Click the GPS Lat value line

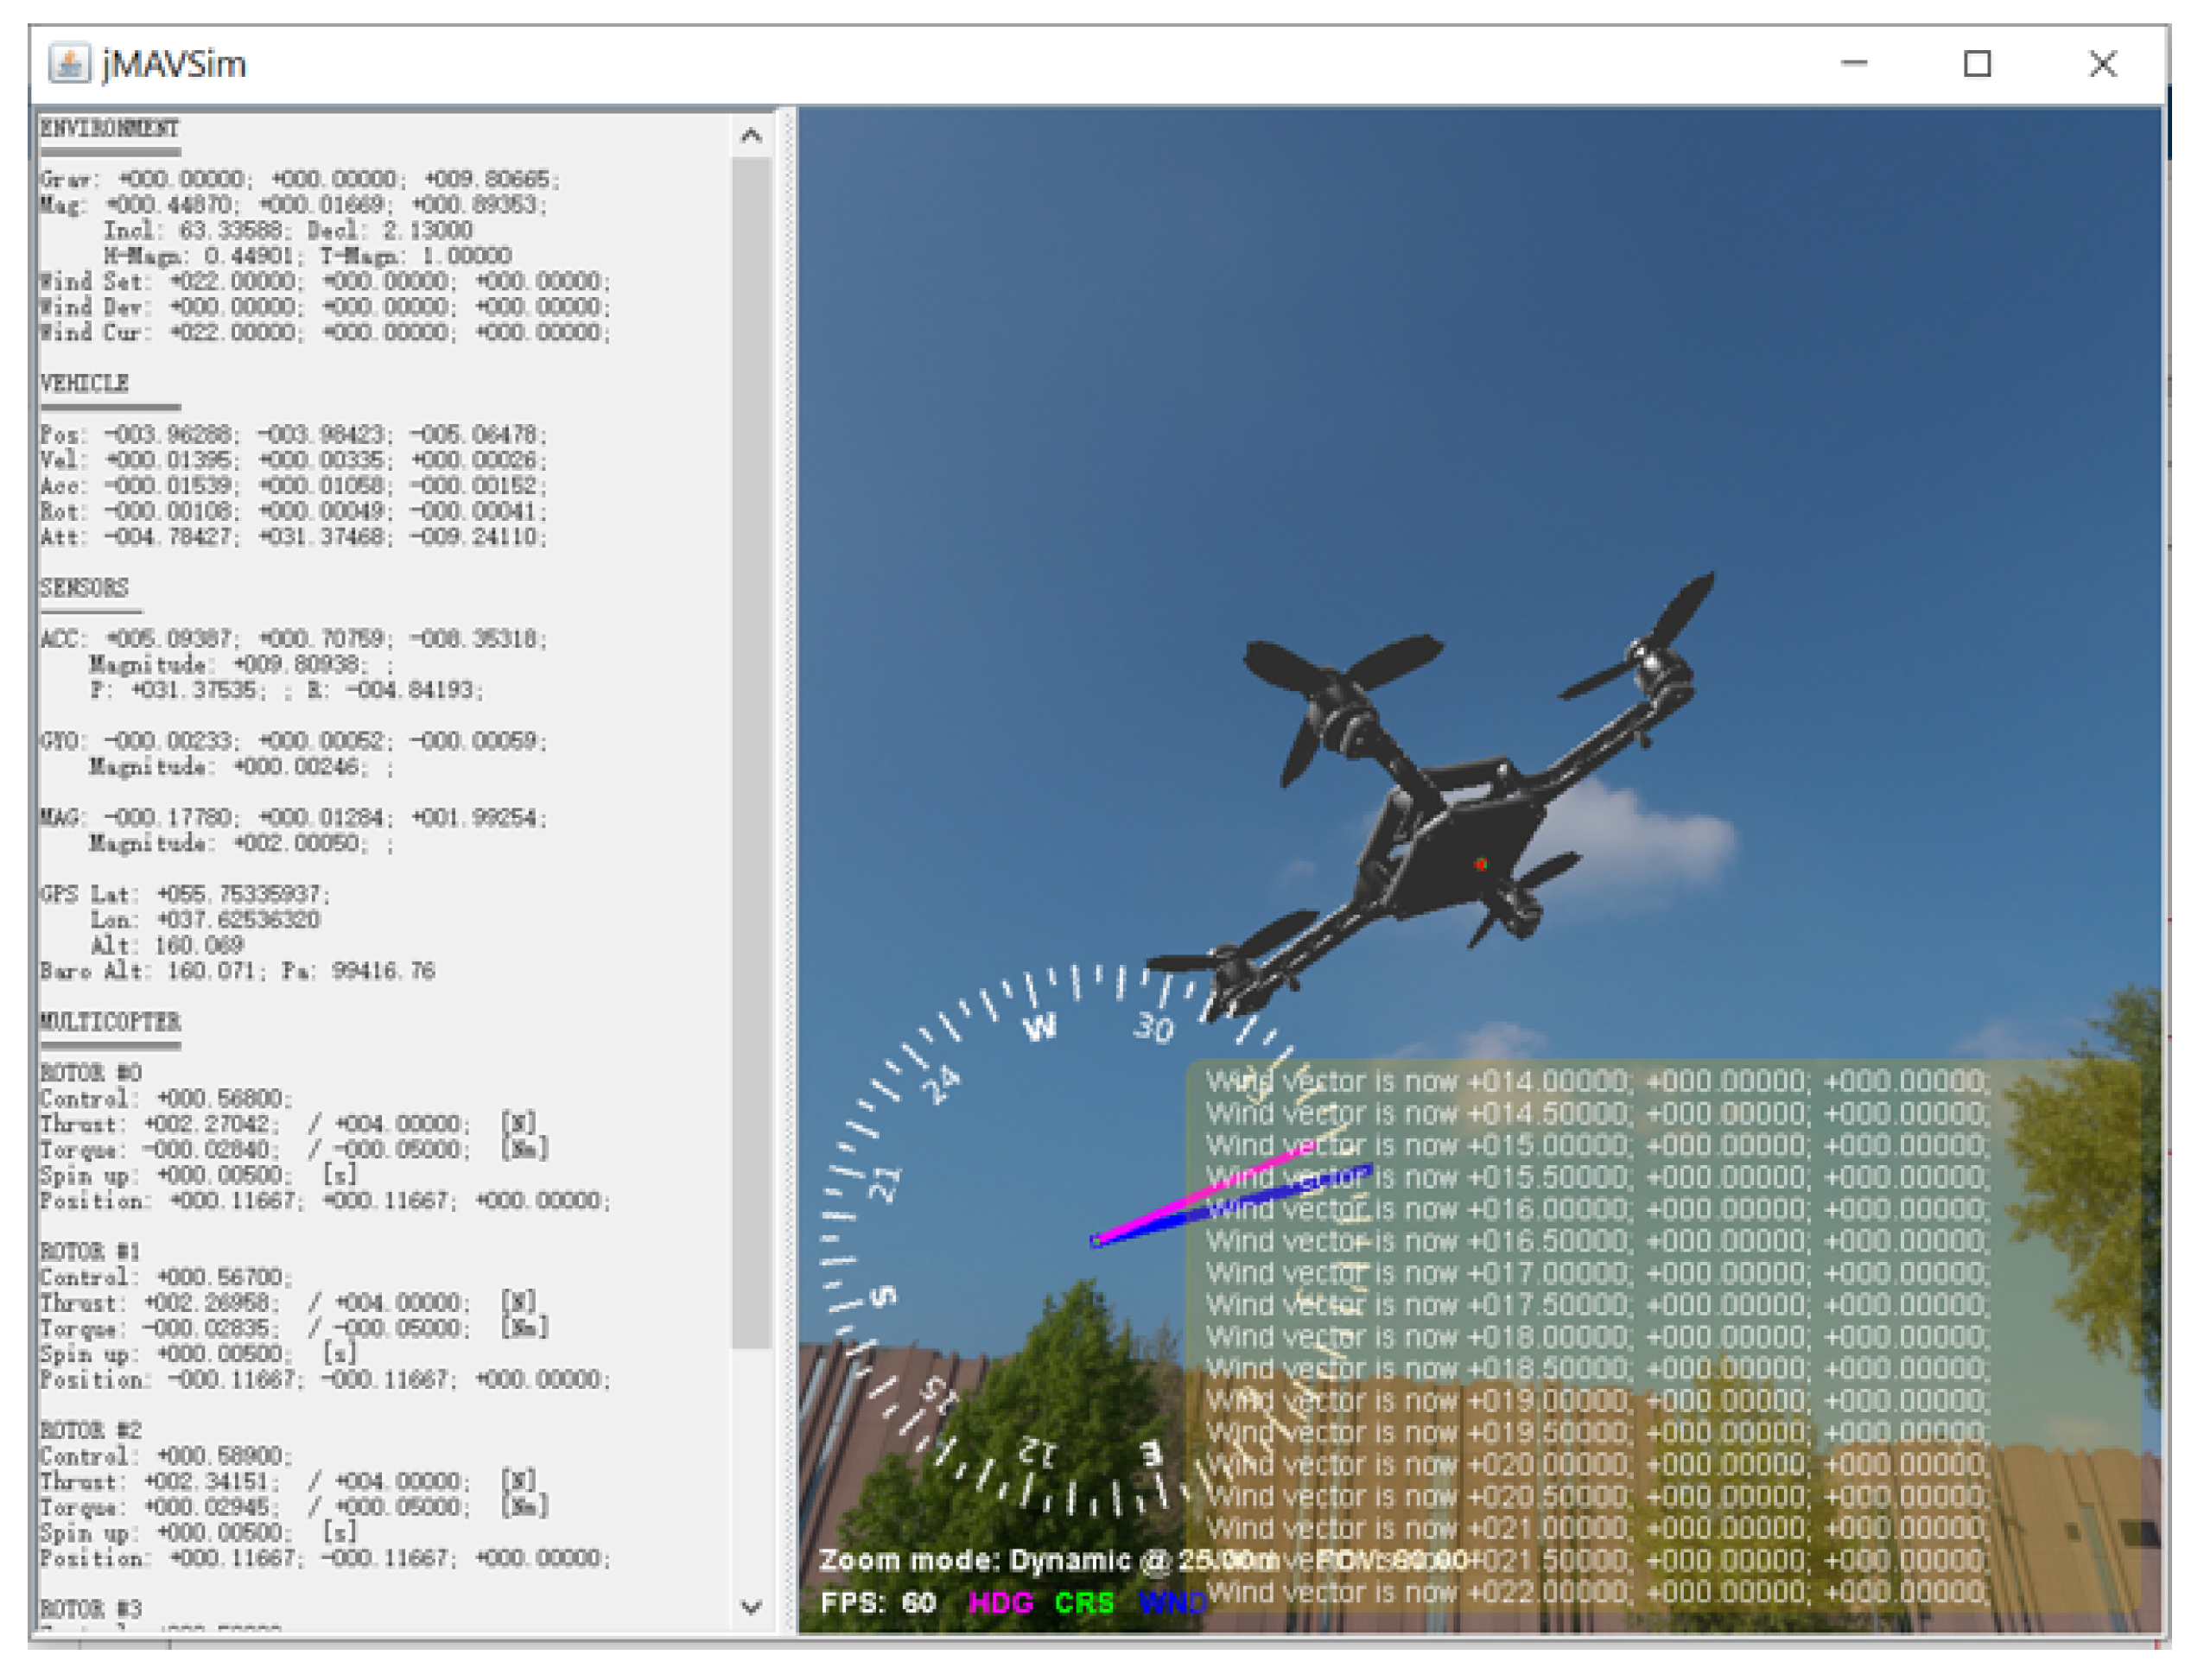tap(185, 893)
